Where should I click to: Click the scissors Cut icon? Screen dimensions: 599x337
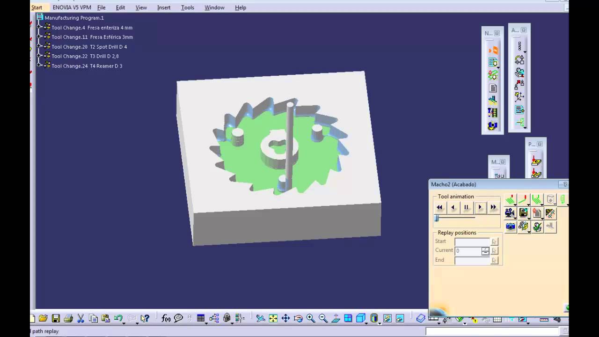pos(80,318)
